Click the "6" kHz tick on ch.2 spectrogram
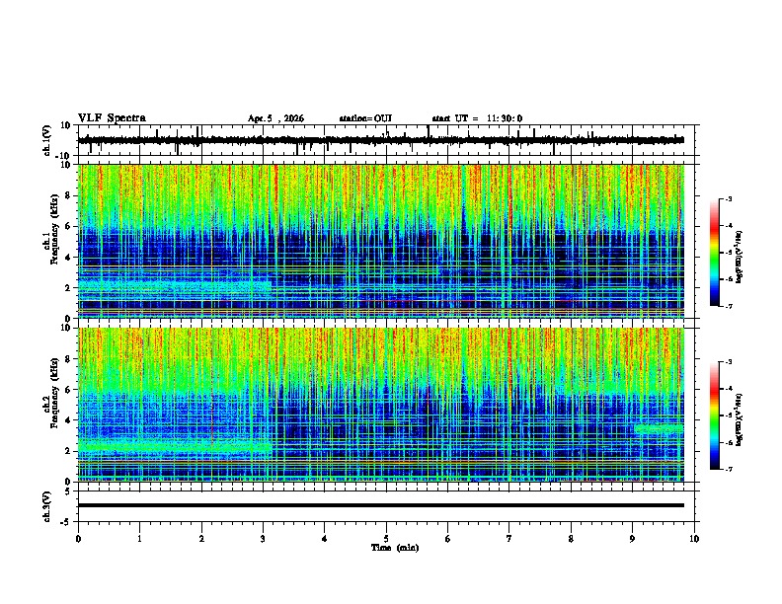This screenshot has width=782, height=604. pos(68,390)
